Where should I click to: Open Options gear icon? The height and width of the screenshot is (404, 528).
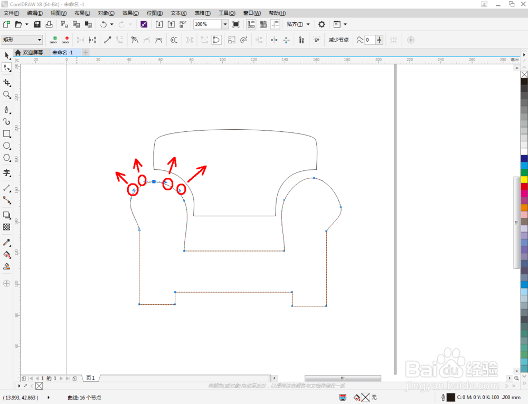tap(322, 24)
